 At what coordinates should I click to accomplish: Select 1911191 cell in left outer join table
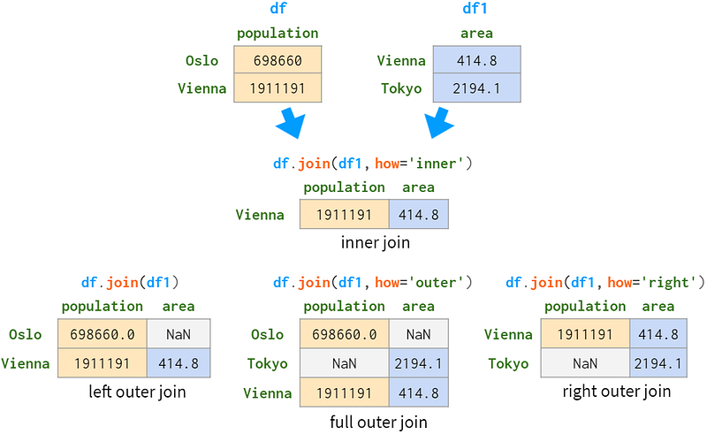click(103, 363)
